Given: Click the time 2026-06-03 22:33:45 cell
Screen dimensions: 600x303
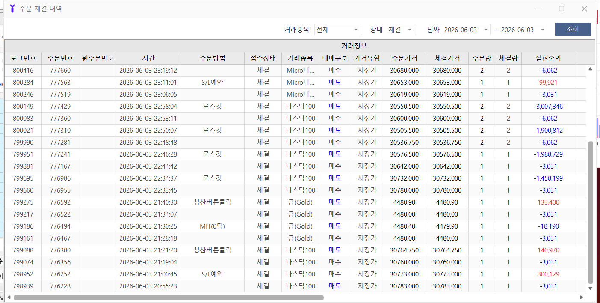Looking at the screenshot, I should 148,190.
